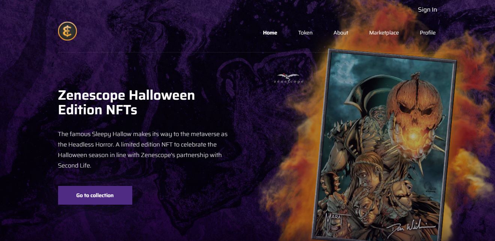Click the words Second Life in description
Screen dimensions: 495x241
74,165
